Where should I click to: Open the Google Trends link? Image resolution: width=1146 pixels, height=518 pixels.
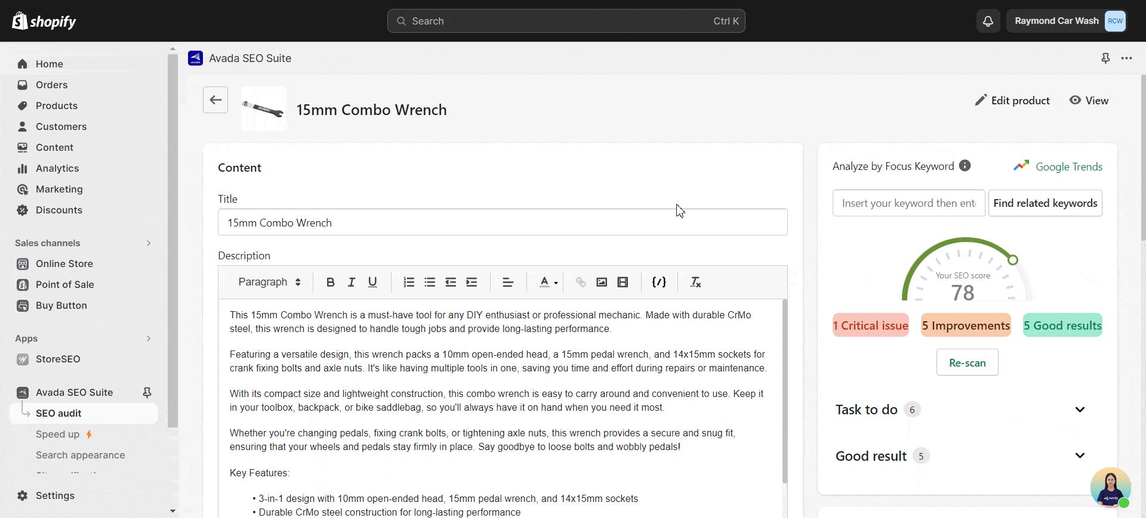click(x=1058, y=166)
